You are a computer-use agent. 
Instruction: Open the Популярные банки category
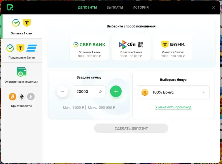22,51
